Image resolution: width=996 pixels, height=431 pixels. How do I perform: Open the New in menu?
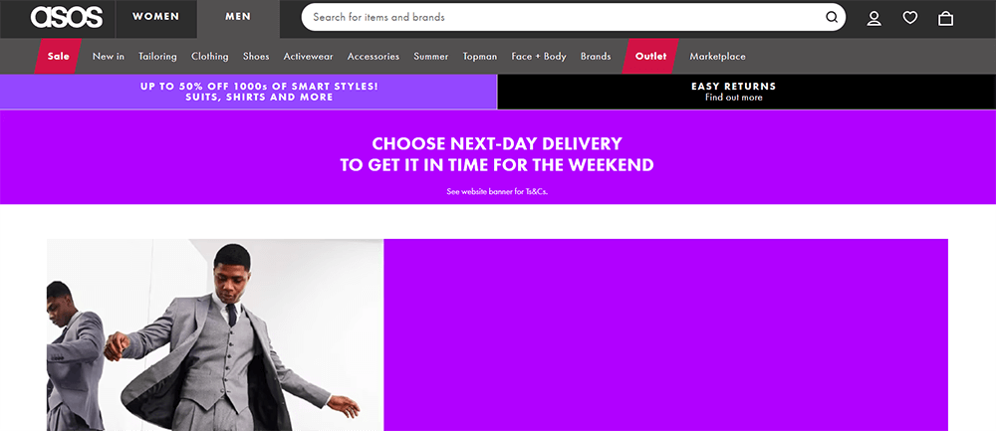109,56
